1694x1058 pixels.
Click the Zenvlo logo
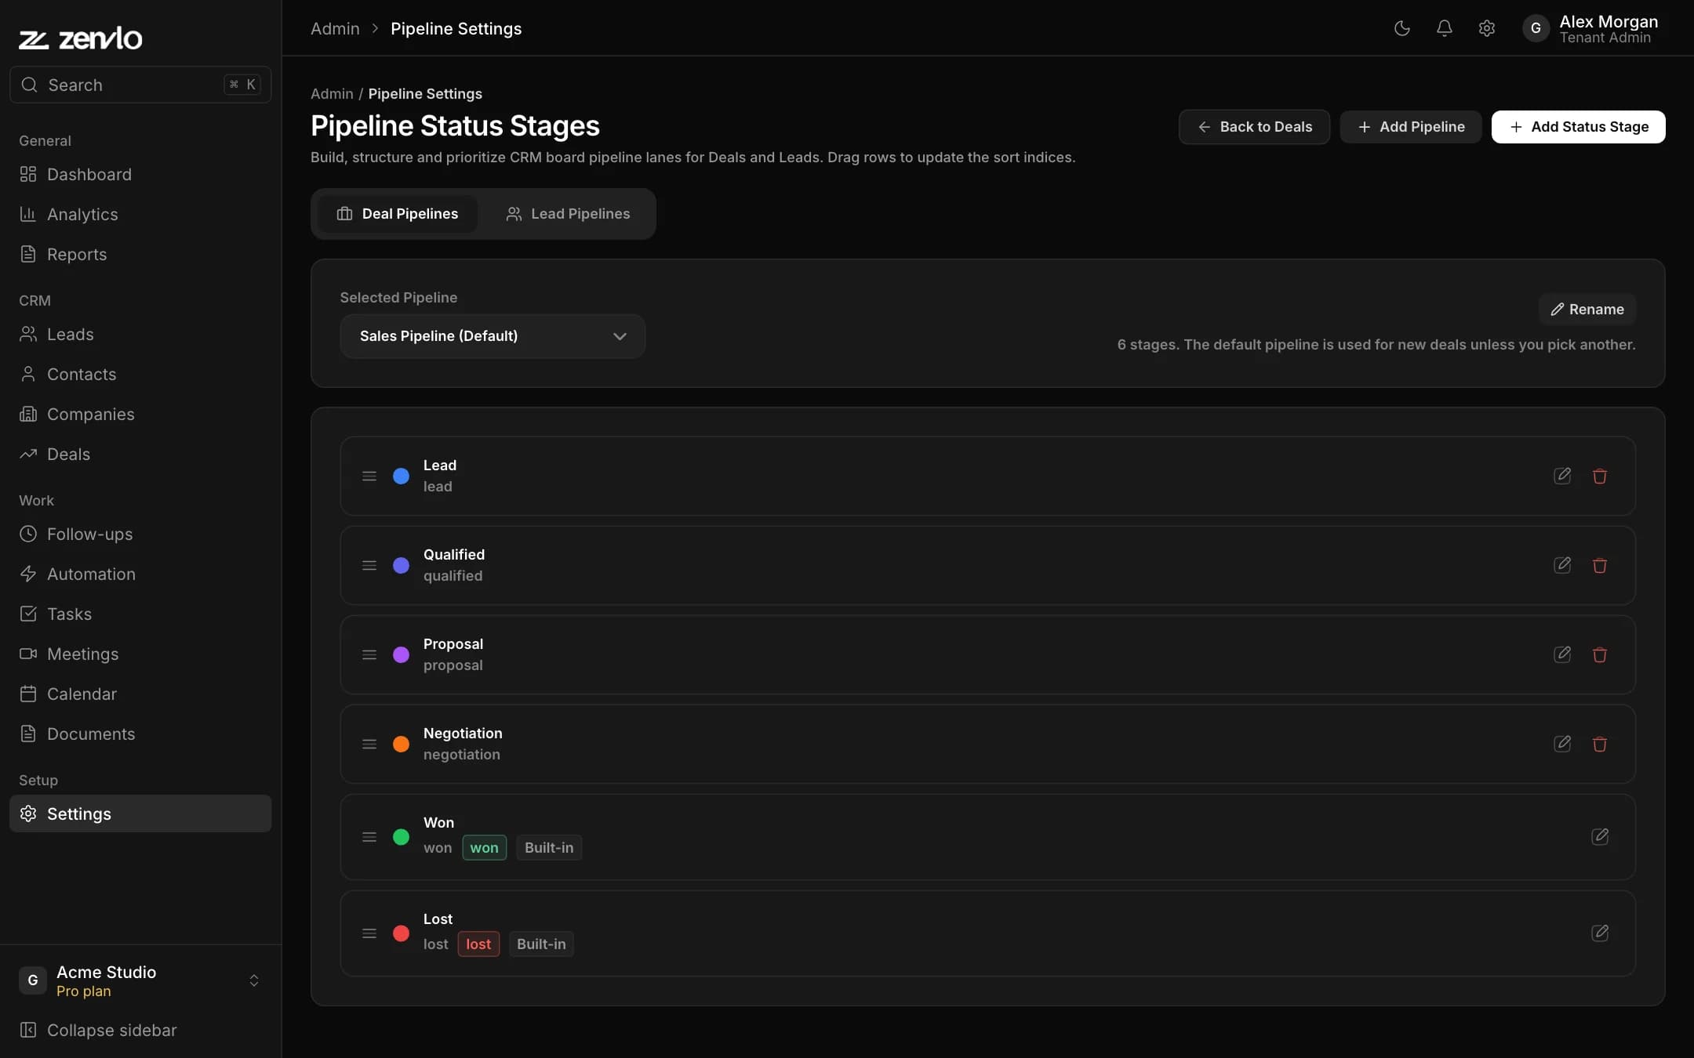(81, 38)
